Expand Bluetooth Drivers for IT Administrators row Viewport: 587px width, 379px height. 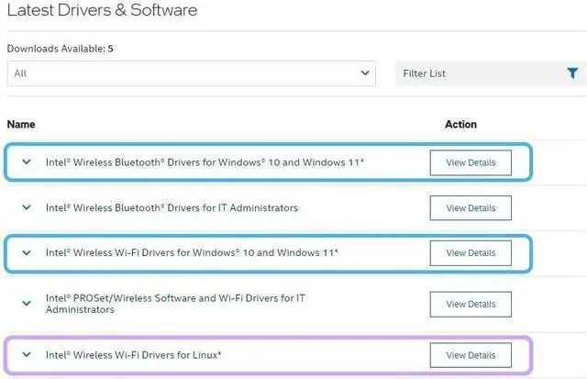click(x=27, y=207)
